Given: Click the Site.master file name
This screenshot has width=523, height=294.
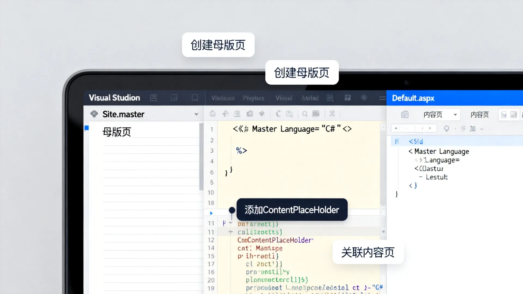Looking at the screenshot, I should [x=123, y=114].
